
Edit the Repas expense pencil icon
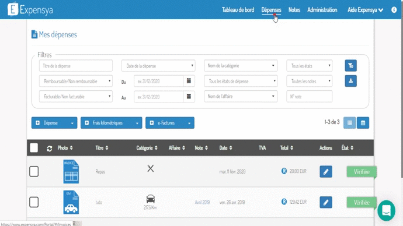[326, 172]
